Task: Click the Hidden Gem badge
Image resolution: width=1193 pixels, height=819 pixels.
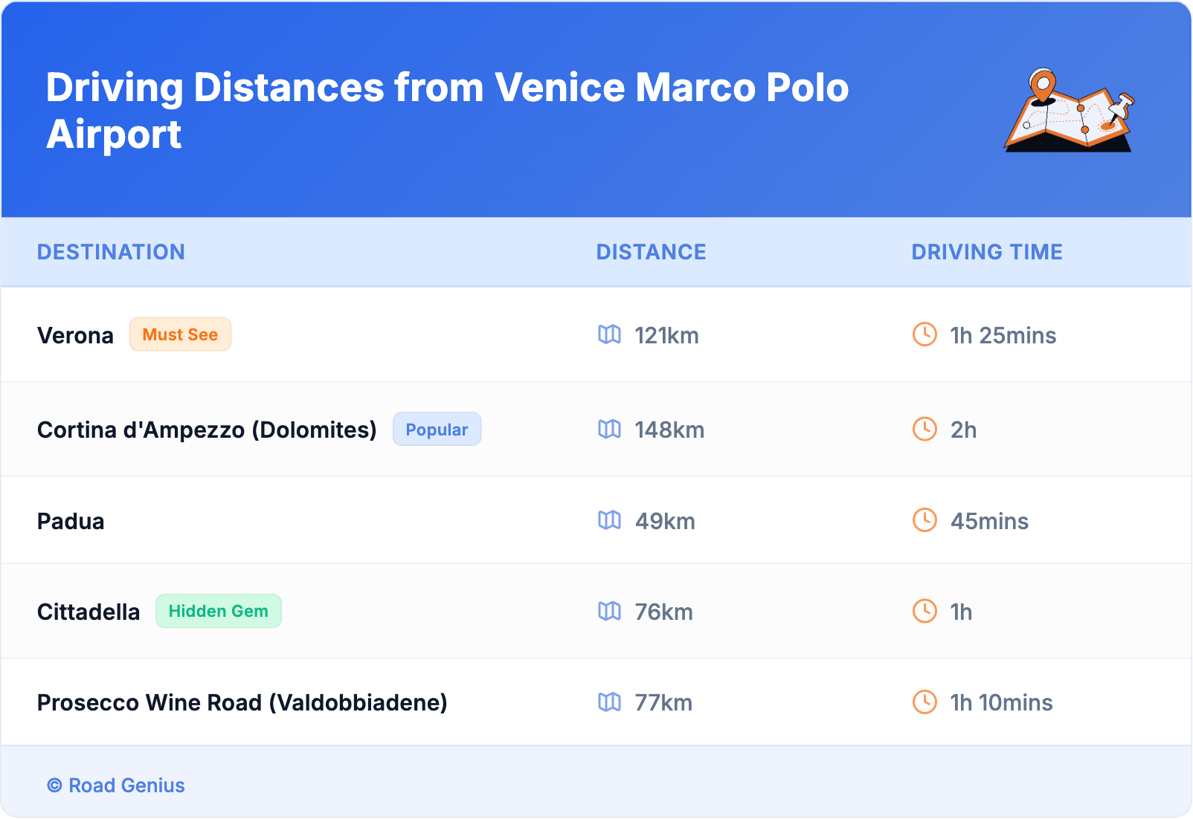Action: pyautogui.click(x=218, y=611)
